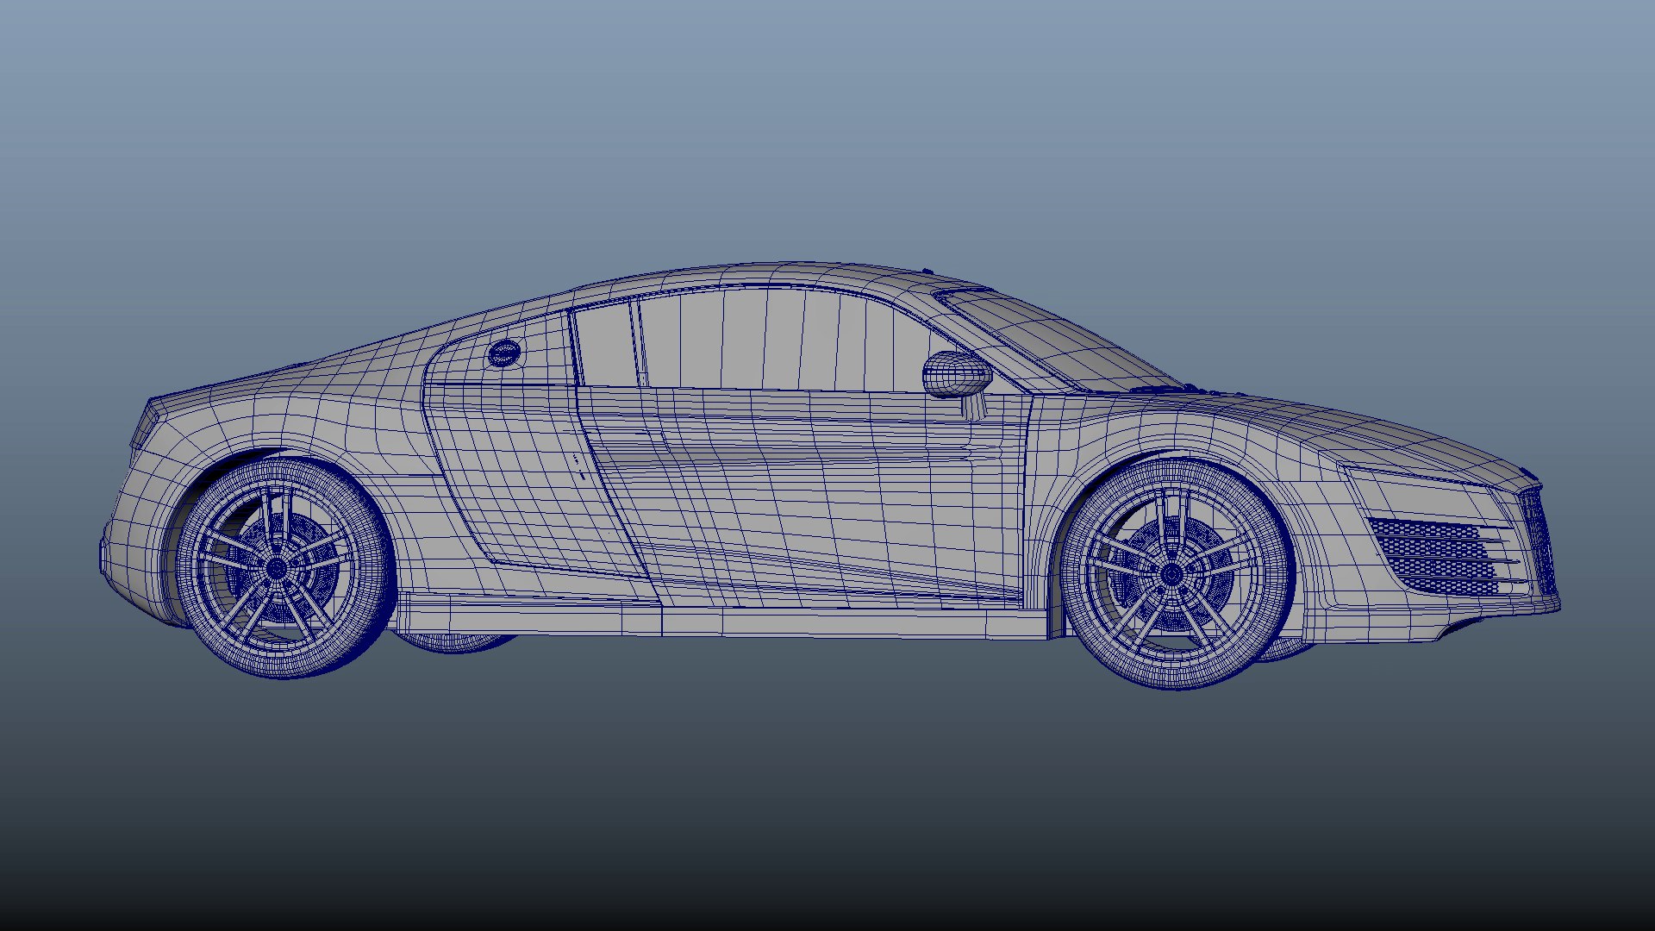Select the front wheel of the car

pyautogui.click(x=1177, y=573)
